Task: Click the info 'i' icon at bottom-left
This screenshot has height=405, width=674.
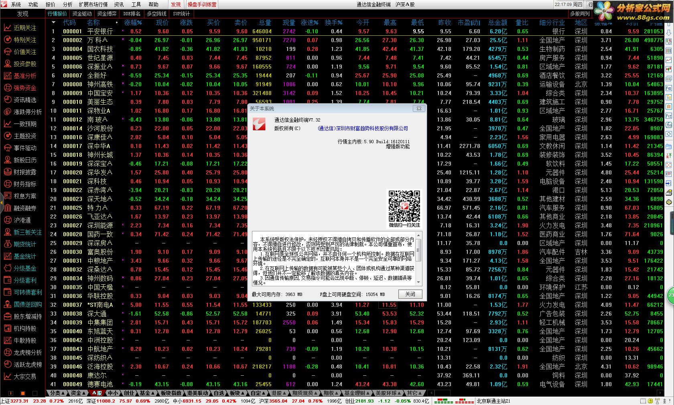Action: pos(10,393)
